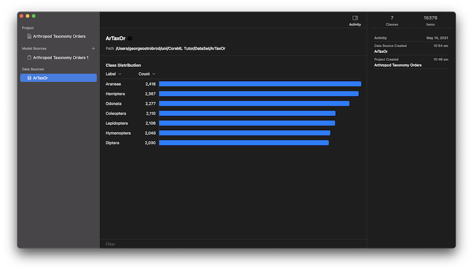Click the Data Source Created activity entry
The image size is (473, 271).
(x=411, y=49)
